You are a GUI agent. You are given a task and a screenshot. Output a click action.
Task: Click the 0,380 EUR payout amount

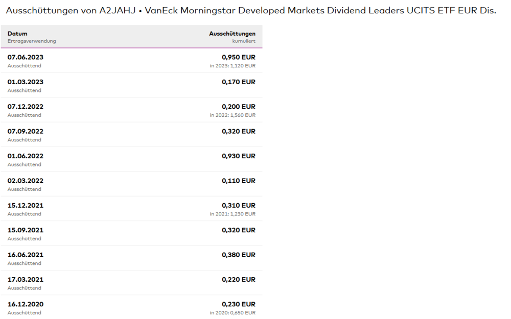(x=239, y=255)
